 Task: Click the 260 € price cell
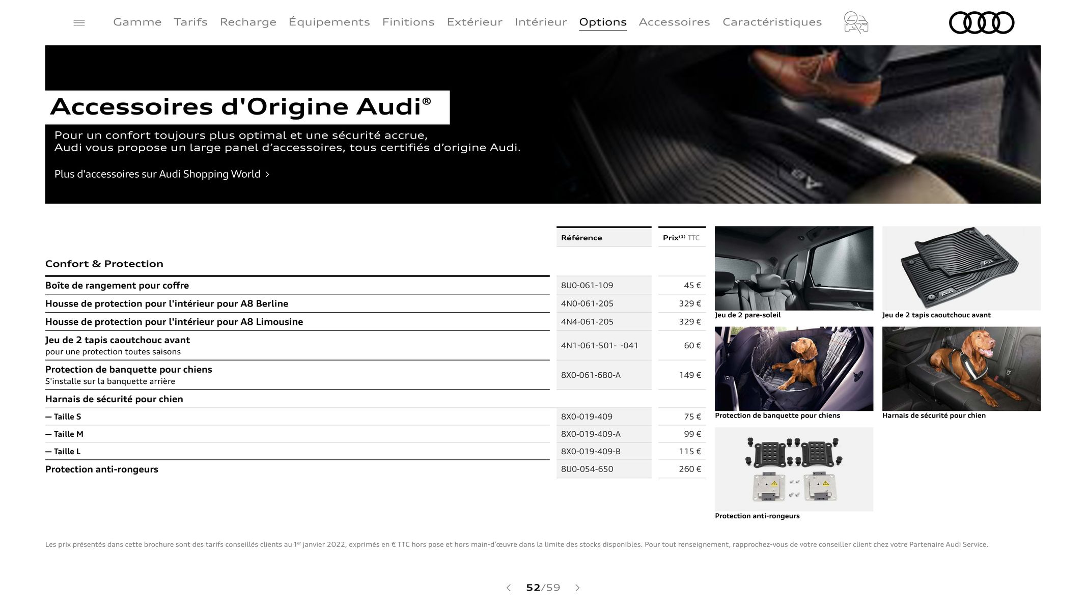tap(682, 469)
